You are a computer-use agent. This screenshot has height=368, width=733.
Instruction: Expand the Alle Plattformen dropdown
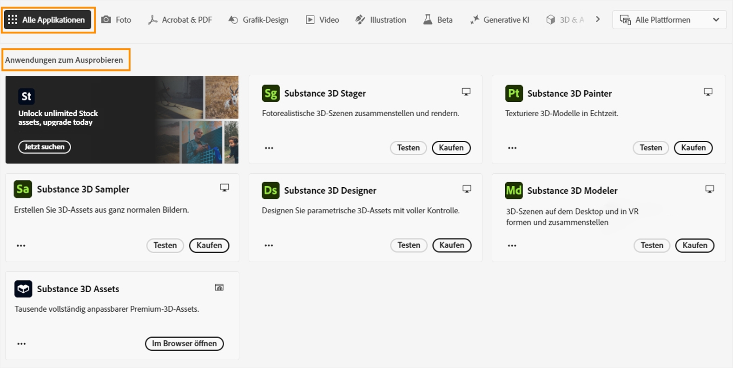[x=669, y=20]
